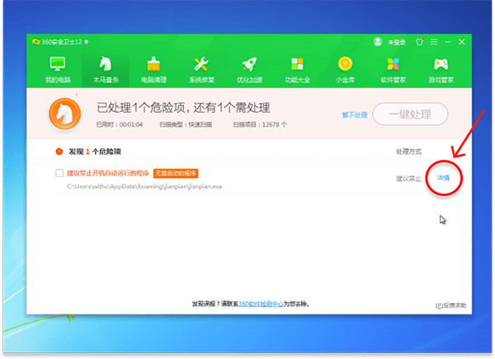
Task: Open the skin shirt icon
Action: pyautogui.click(x=419, y=42)
